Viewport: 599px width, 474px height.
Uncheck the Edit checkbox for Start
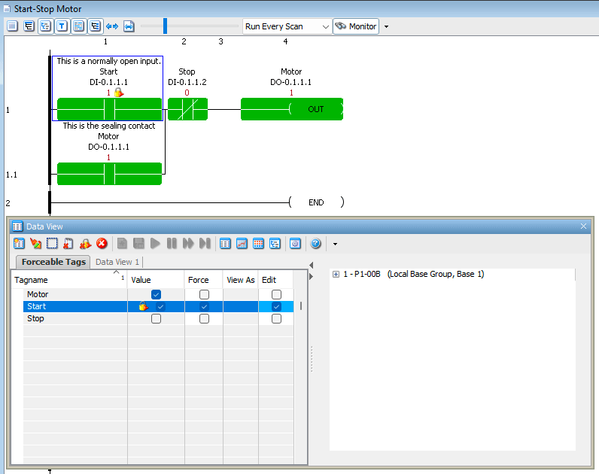pos(276,306)
